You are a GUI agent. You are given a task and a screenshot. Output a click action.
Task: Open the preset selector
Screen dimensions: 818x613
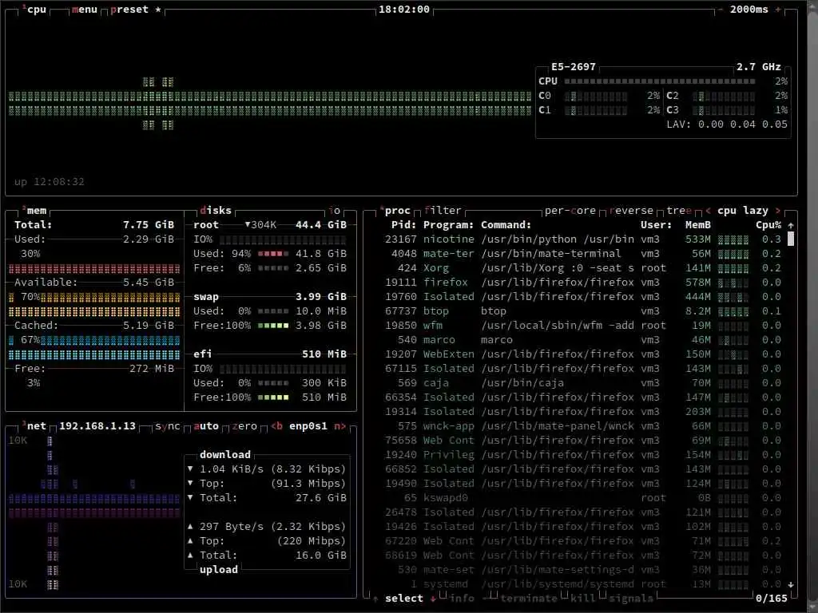[x=129, y=10]
